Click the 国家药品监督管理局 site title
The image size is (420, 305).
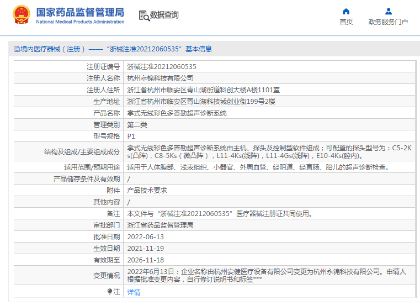tap(80, 12)
